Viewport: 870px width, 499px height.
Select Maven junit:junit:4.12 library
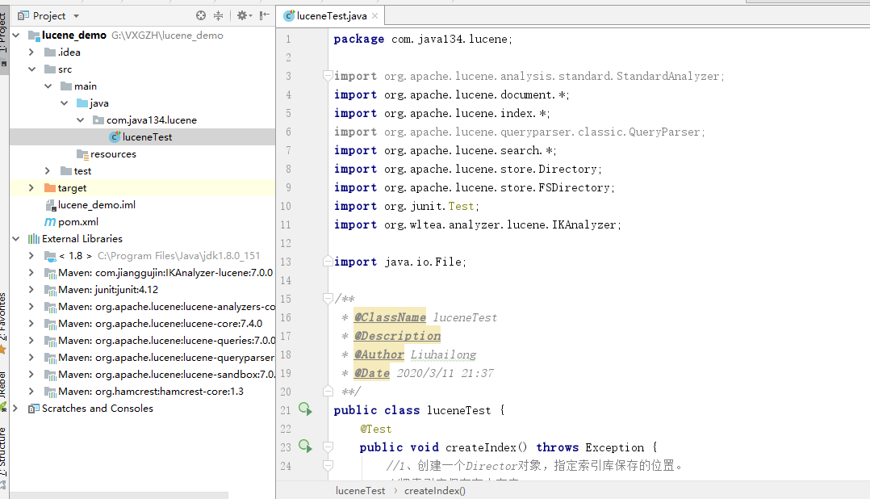[108, 290]
